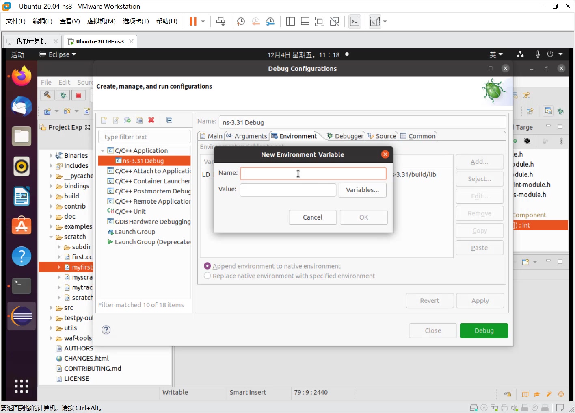Click the type filter text box
The image size is (575, 413).
pyautogui.click(x=145, y=137)
